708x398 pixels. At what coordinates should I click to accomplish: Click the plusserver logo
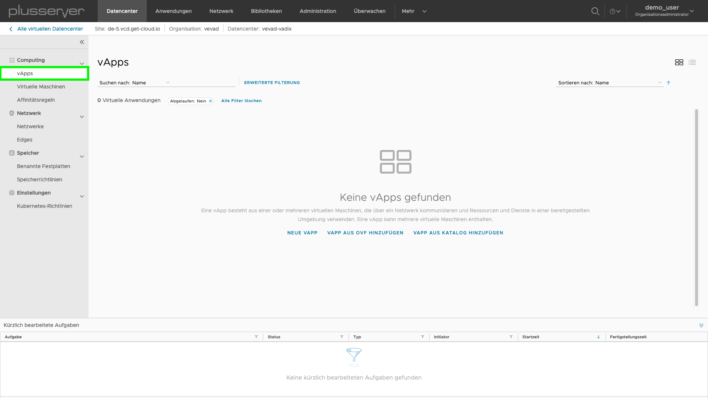(46, 11)
